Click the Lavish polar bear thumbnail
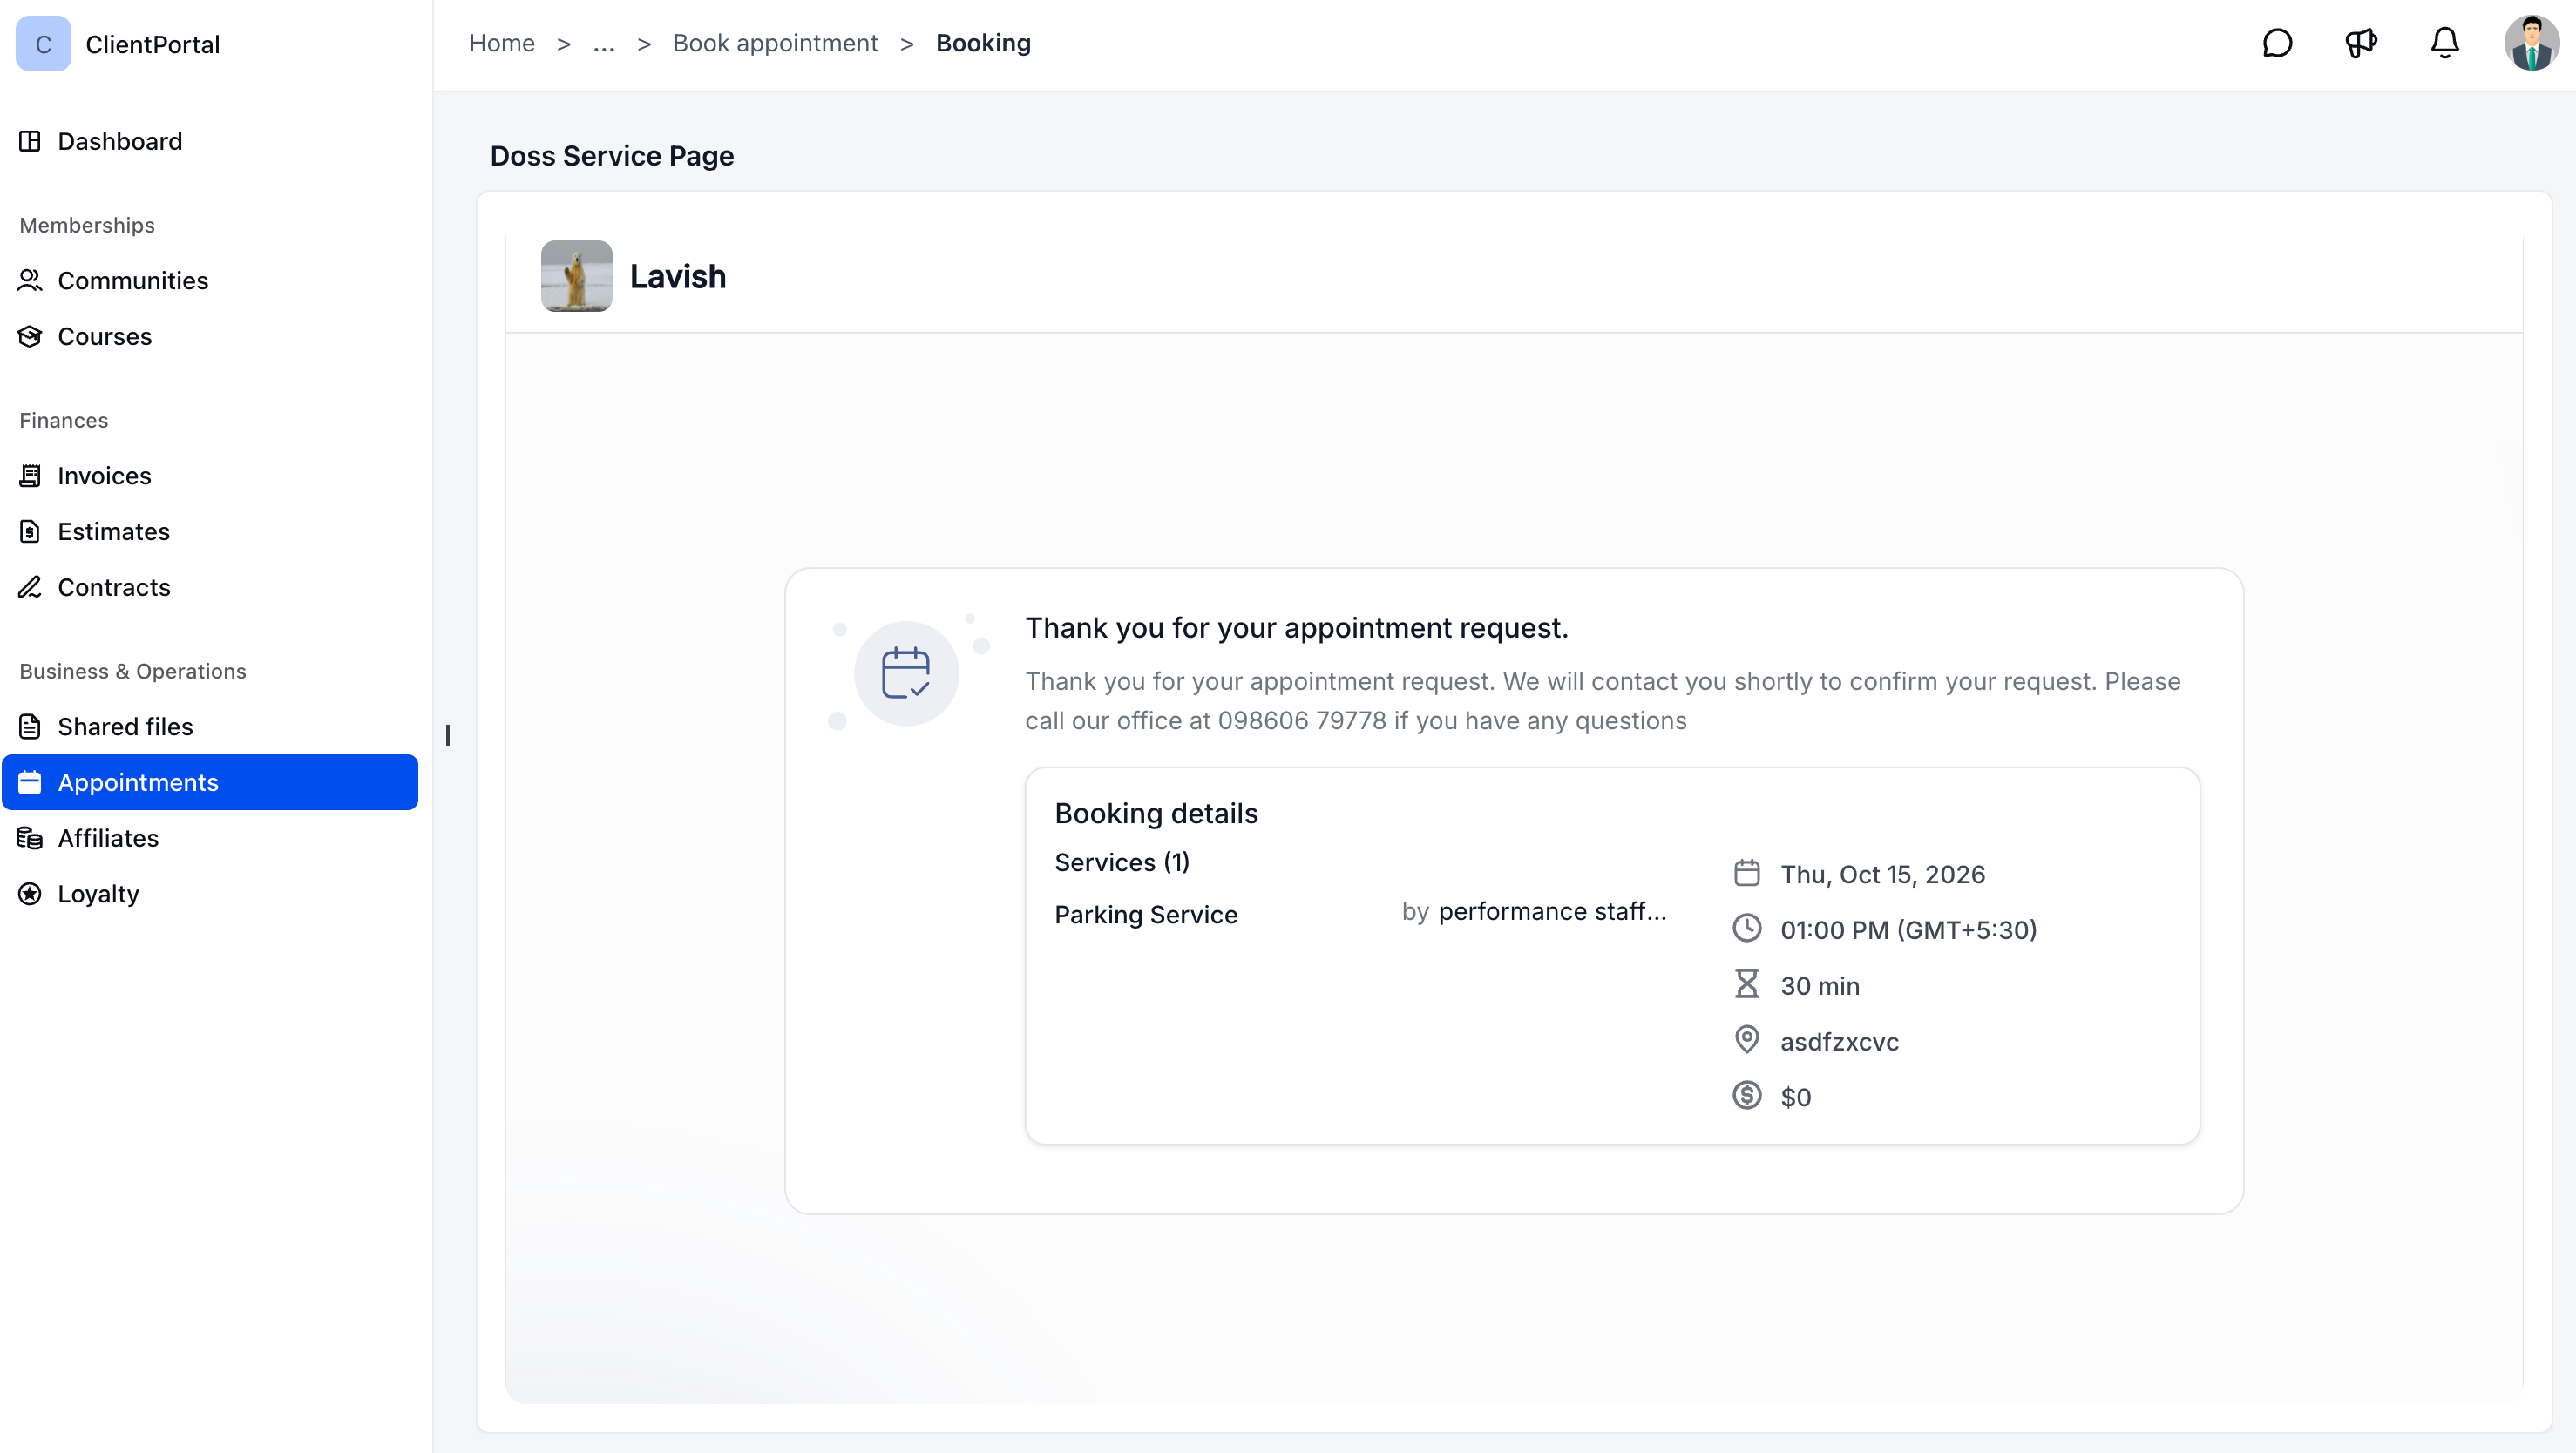 pos(577,276)
